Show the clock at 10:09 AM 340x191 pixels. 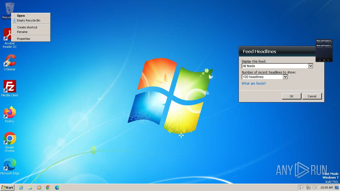click(x=326, y=188)
